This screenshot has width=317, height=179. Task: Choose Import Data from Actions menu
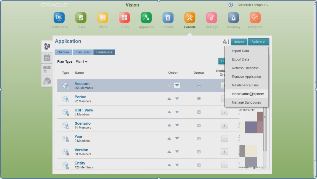[x=246, y=51]
